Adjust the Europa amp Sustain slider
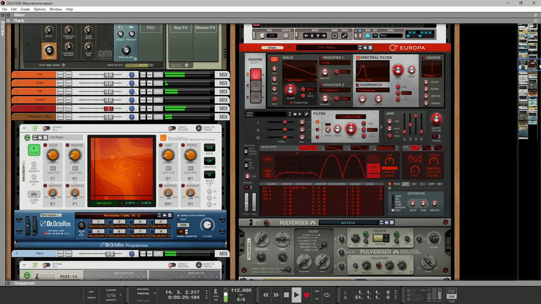This screenshot has width=541, height=304. 415,117
